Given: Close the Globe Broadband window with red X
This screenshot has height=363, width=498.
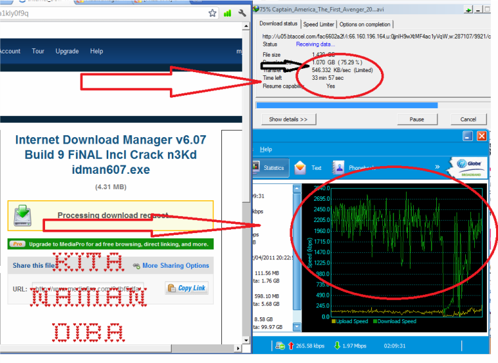Looking at the screenshot, I should tap(482, 136).
